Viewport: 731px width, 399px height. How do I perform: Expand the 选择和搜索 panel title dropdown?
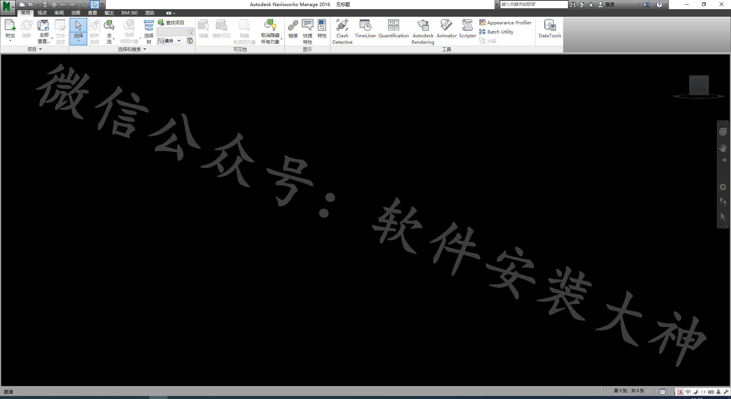click(132, 49)
